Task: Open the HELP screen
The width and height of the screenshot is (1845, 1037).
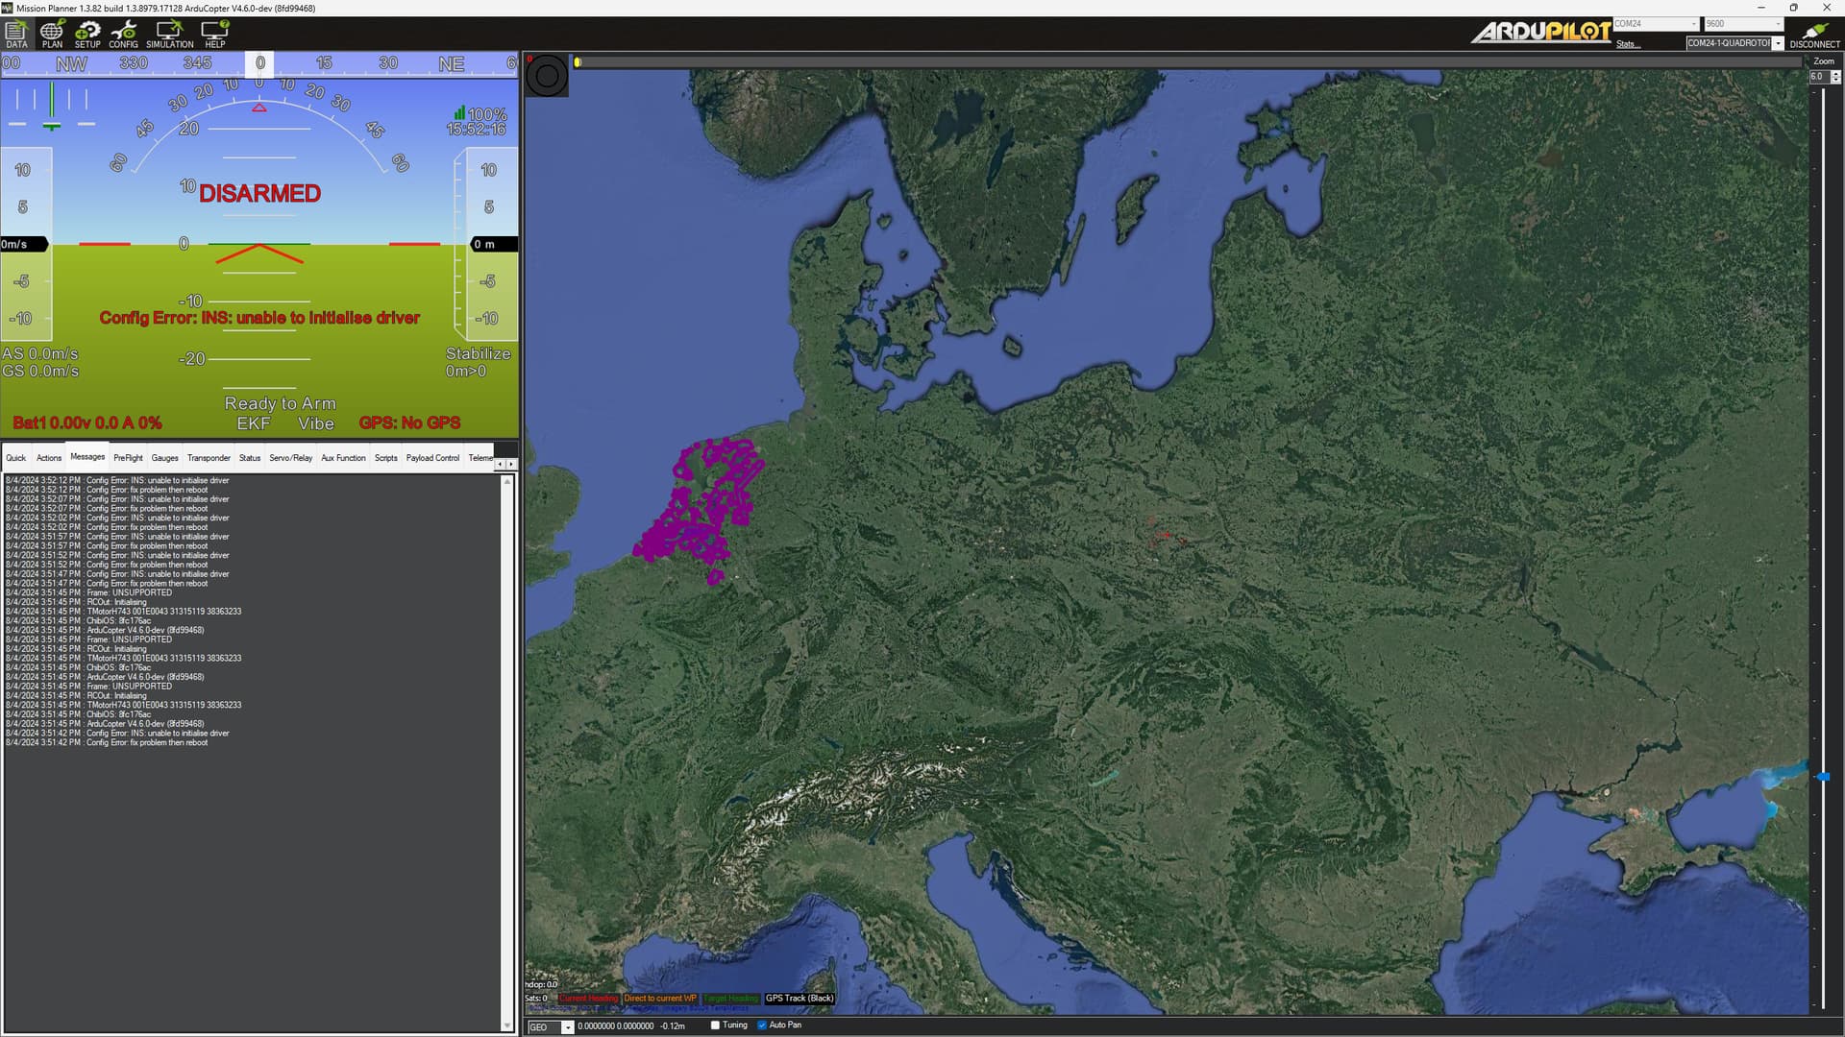Action: tap(215, 35)
